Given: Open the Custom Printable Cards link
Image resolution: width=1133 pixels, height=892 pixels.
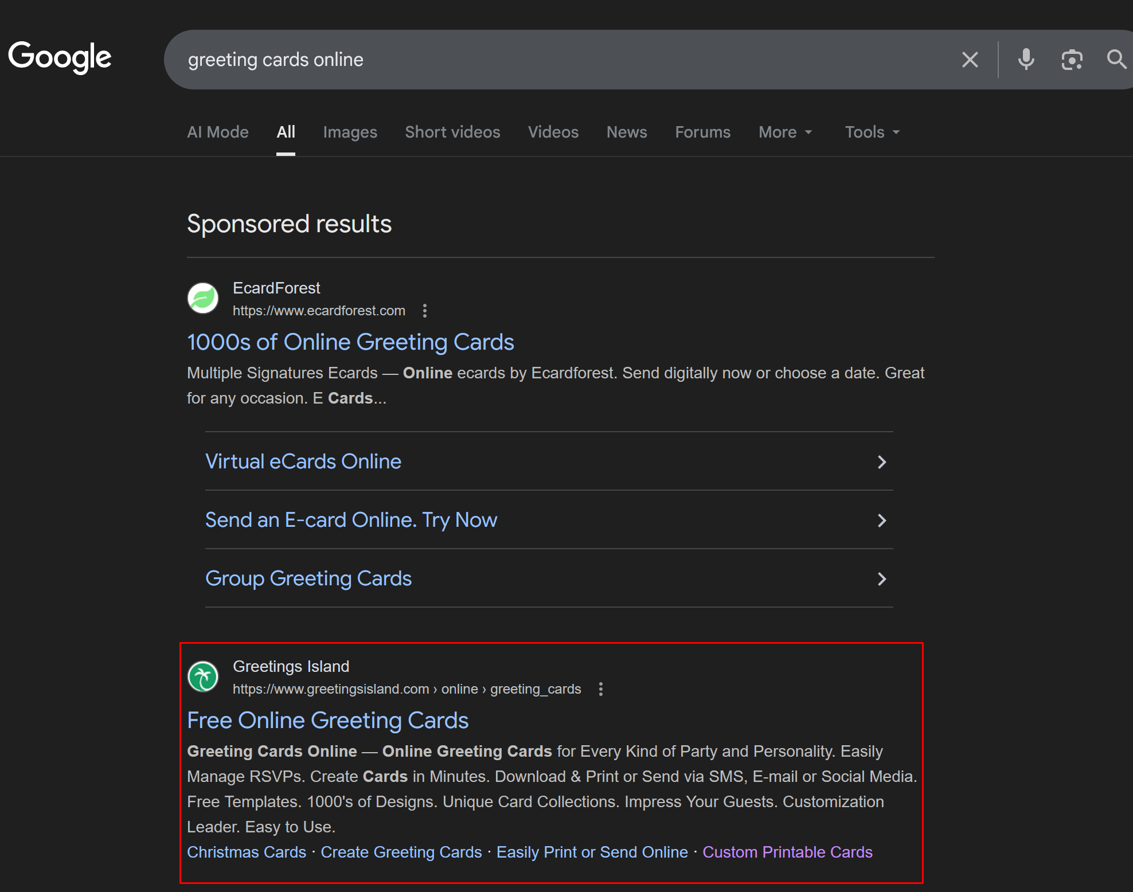Looking at the screenshot, I should 787,852.
